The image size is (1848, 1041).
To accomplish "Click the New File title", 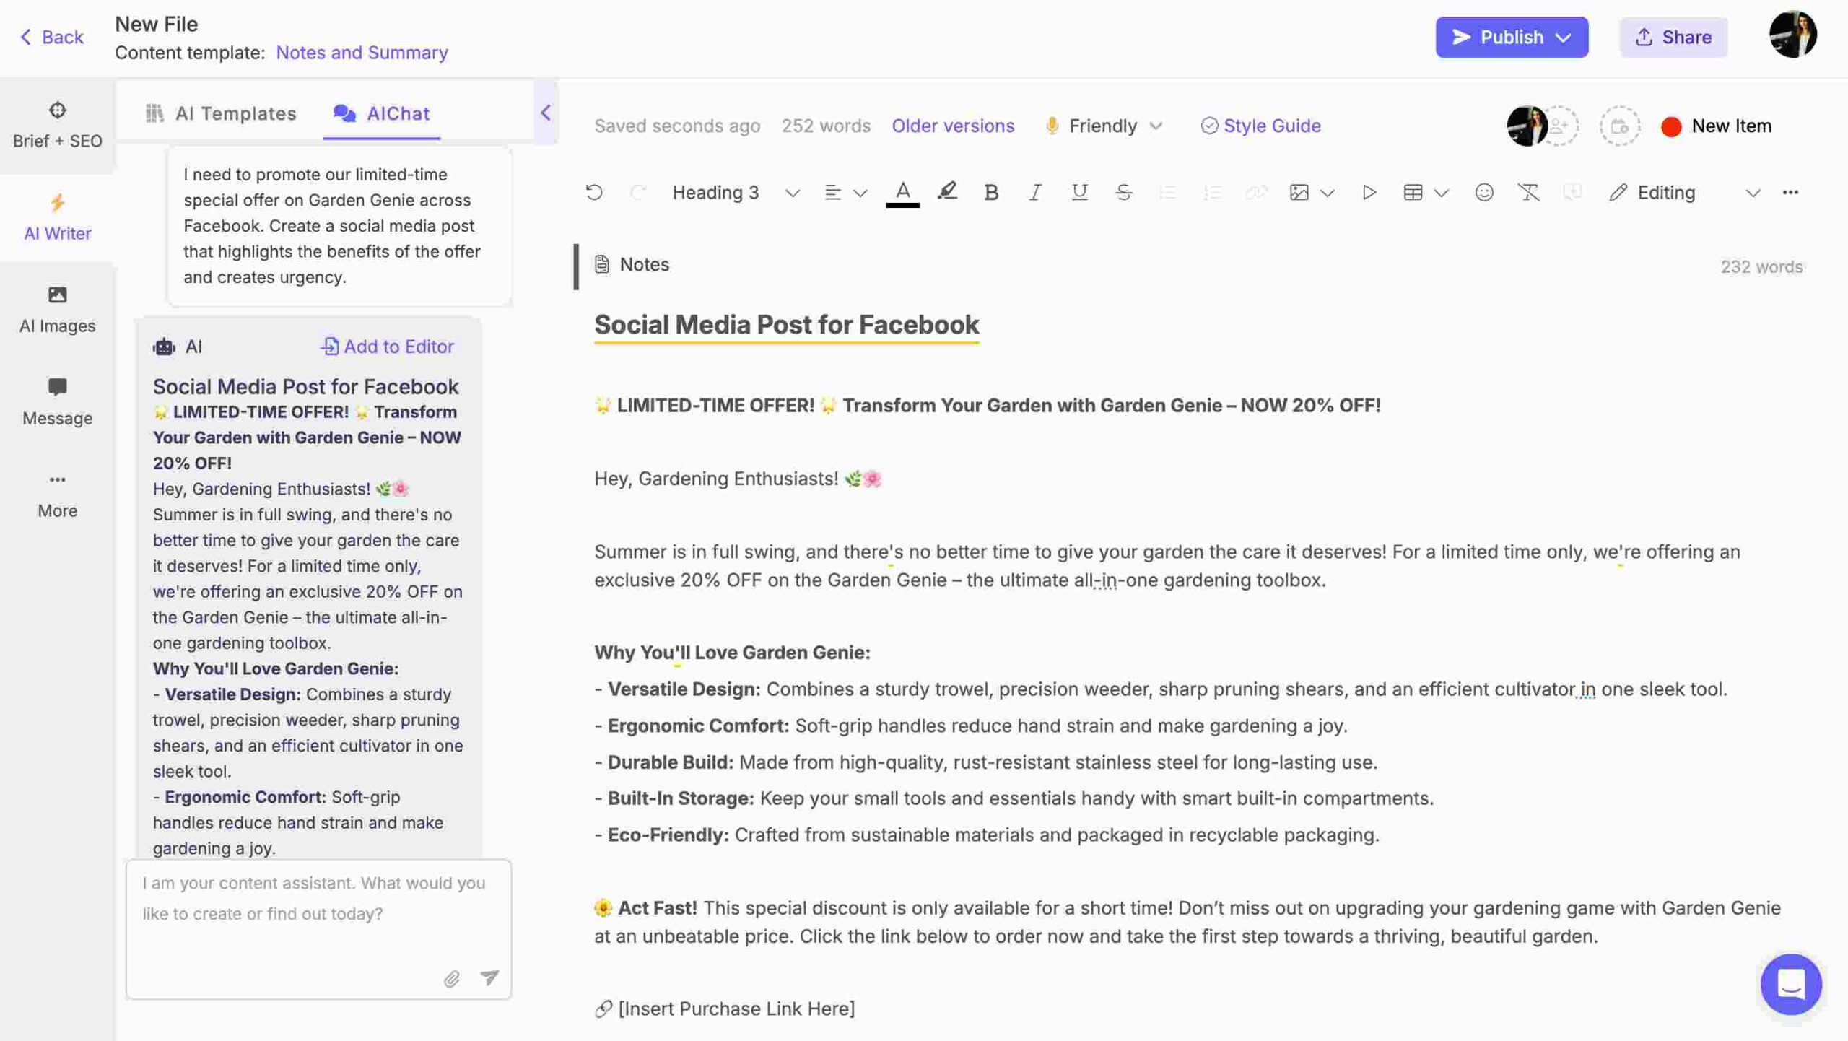I will point(156,24).
